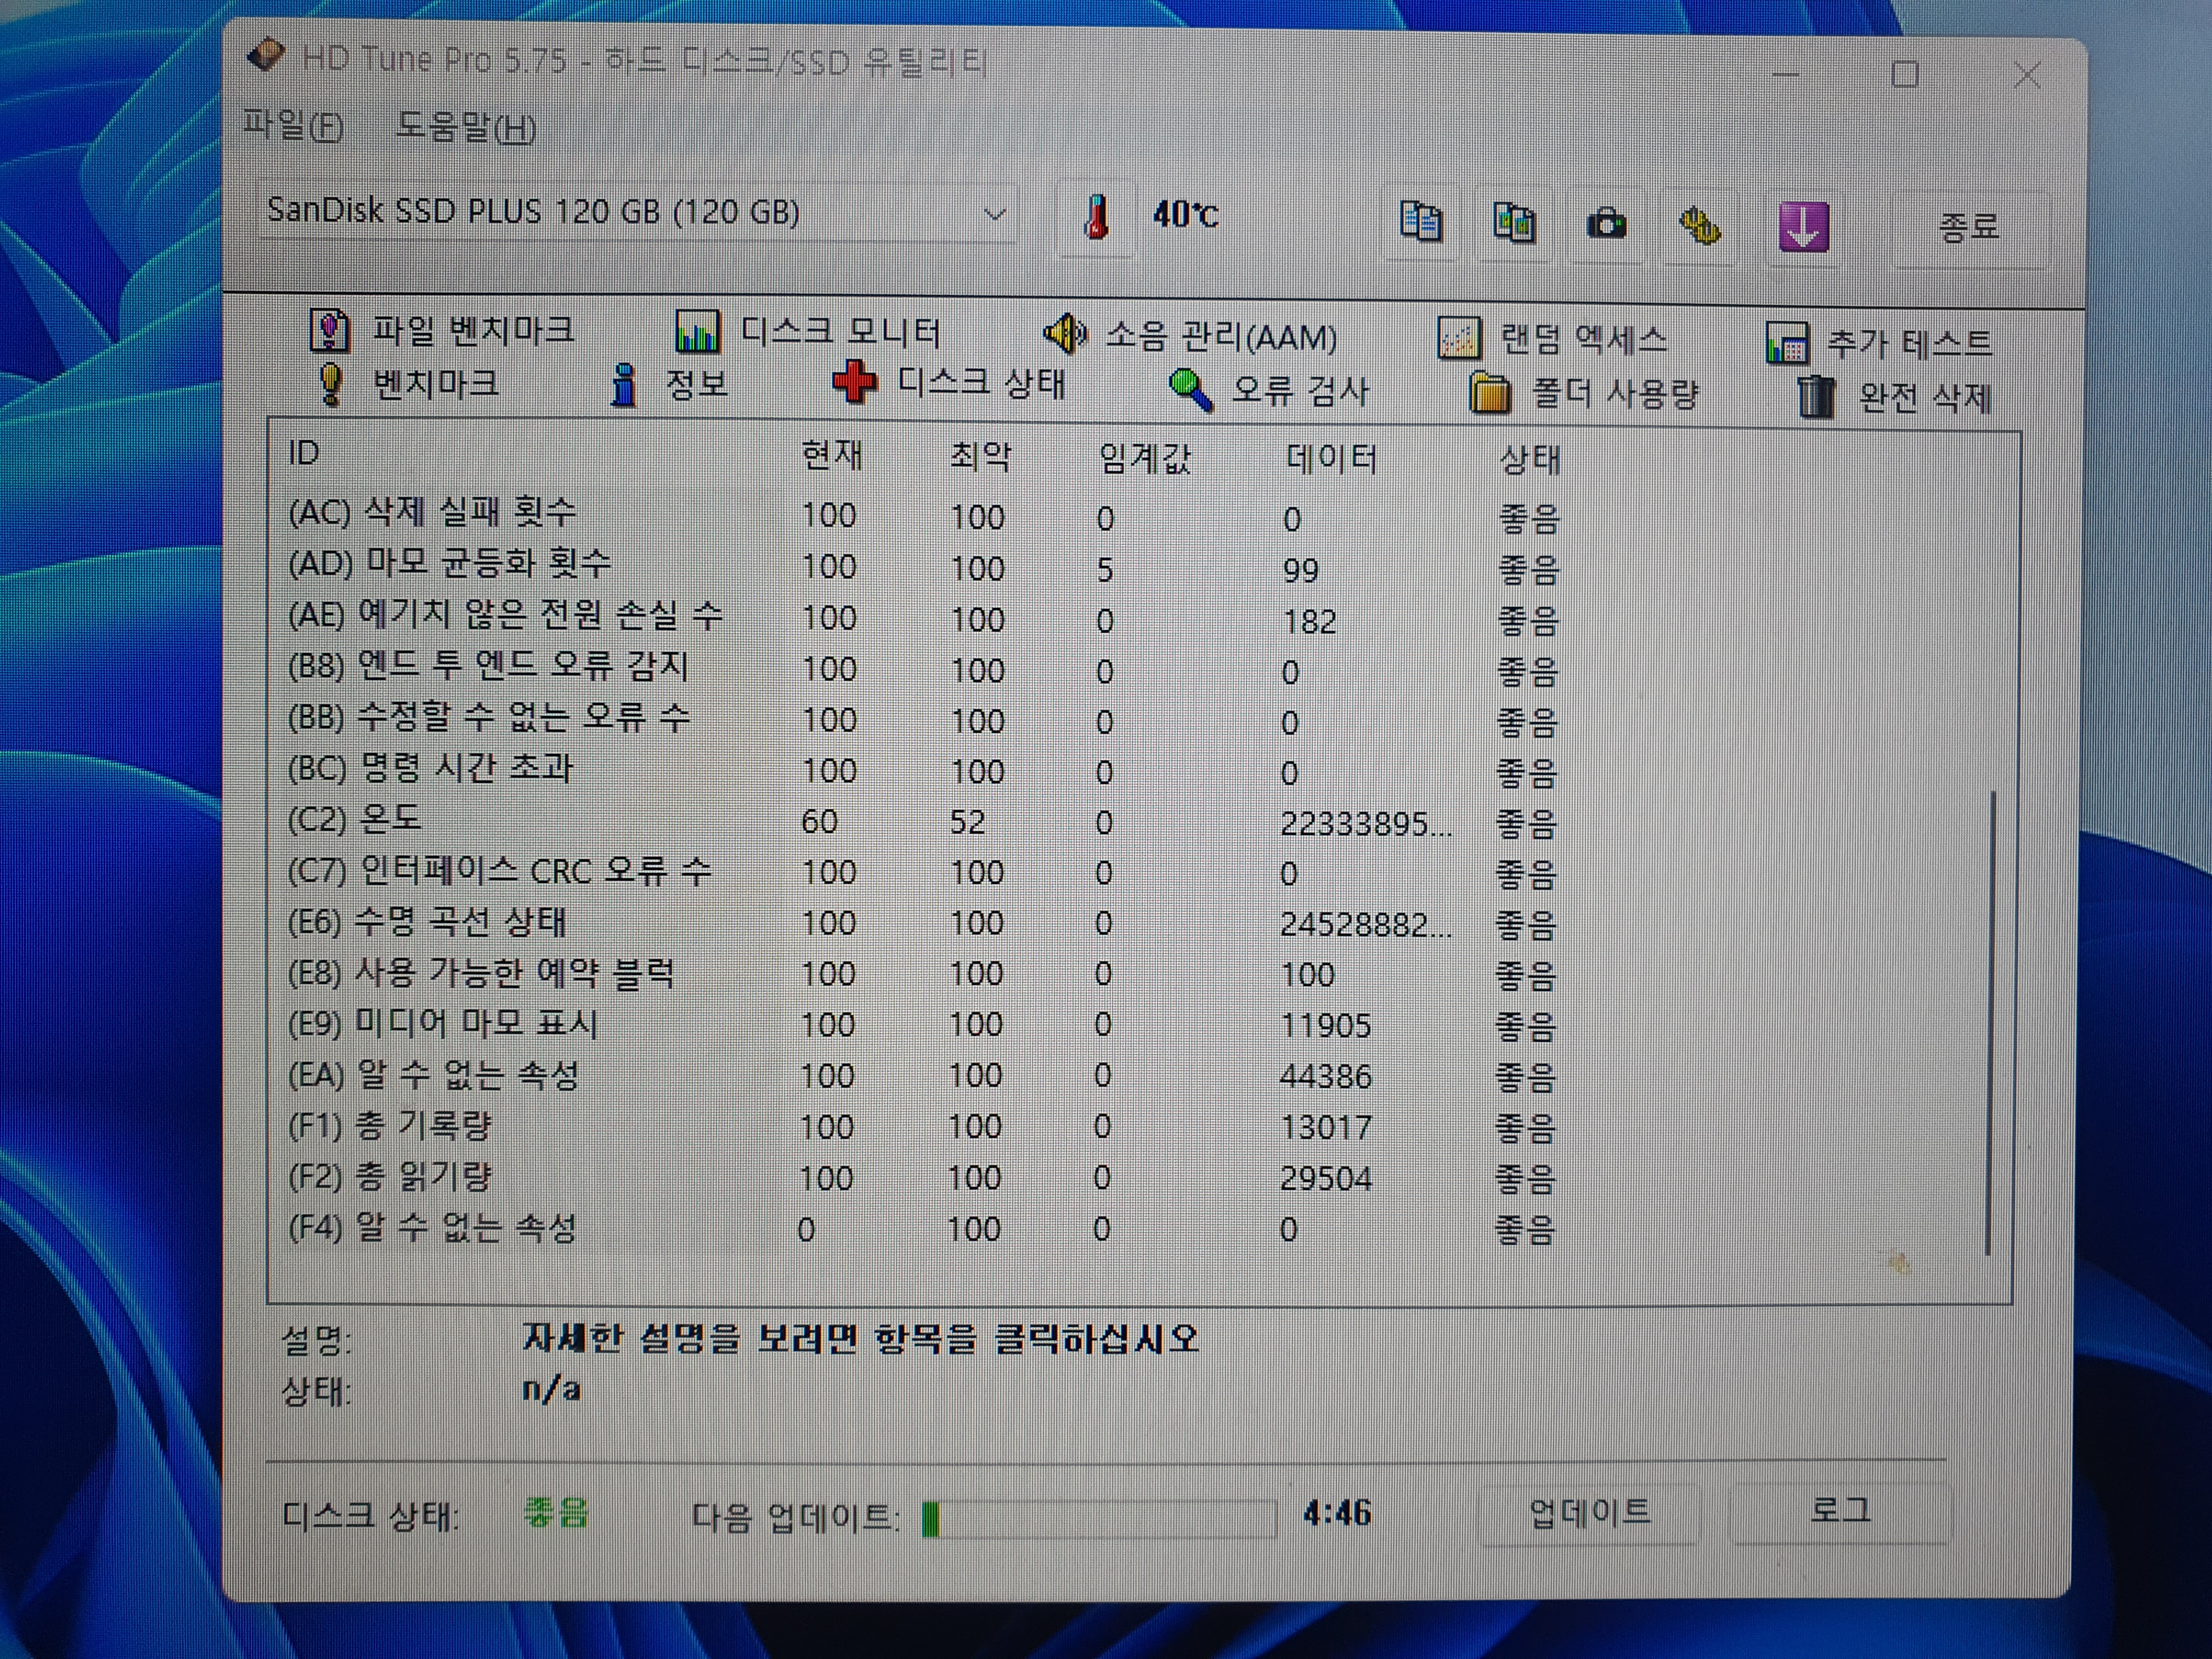Screen dimensions: 2212x1659
Task: Switch to the 폴더 사용량 tab
Action: (x=1584, y=393)
